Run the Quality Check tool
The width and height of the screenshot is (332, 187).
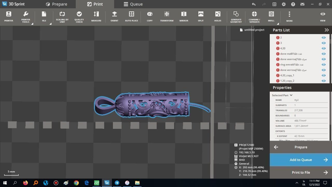tap(79, 17)
